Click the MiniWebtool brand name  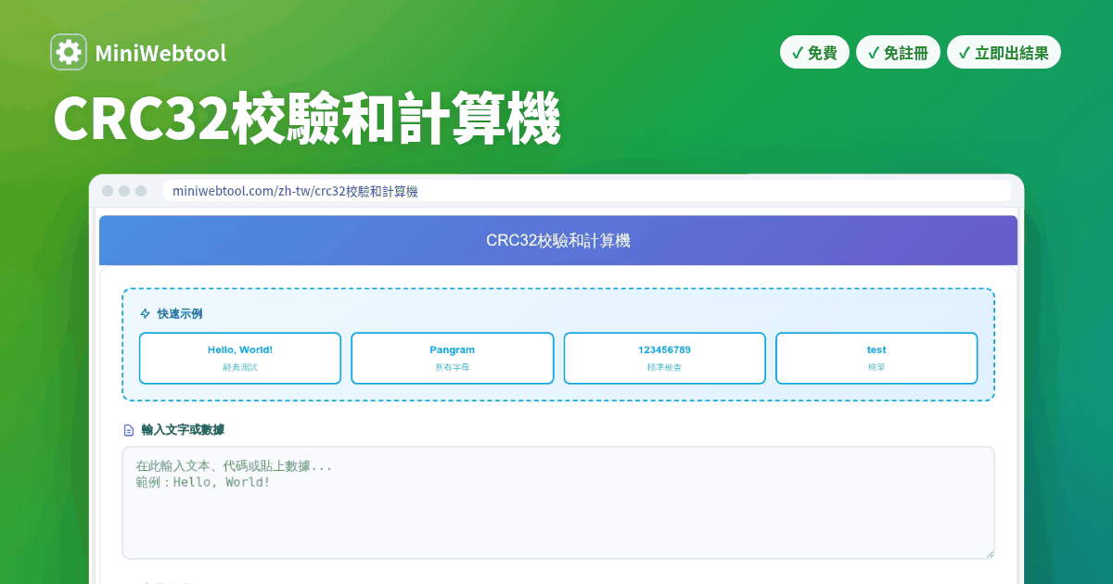point(160,54)
